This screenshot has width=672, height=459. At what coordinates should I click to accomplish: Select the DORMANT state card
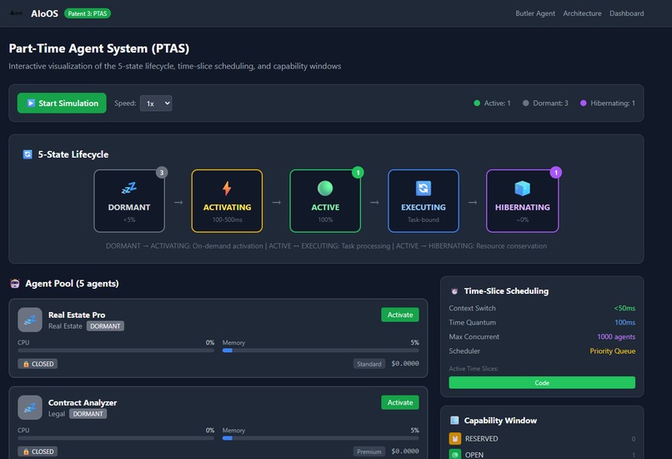pyautogui.click(x=129, y=201)
